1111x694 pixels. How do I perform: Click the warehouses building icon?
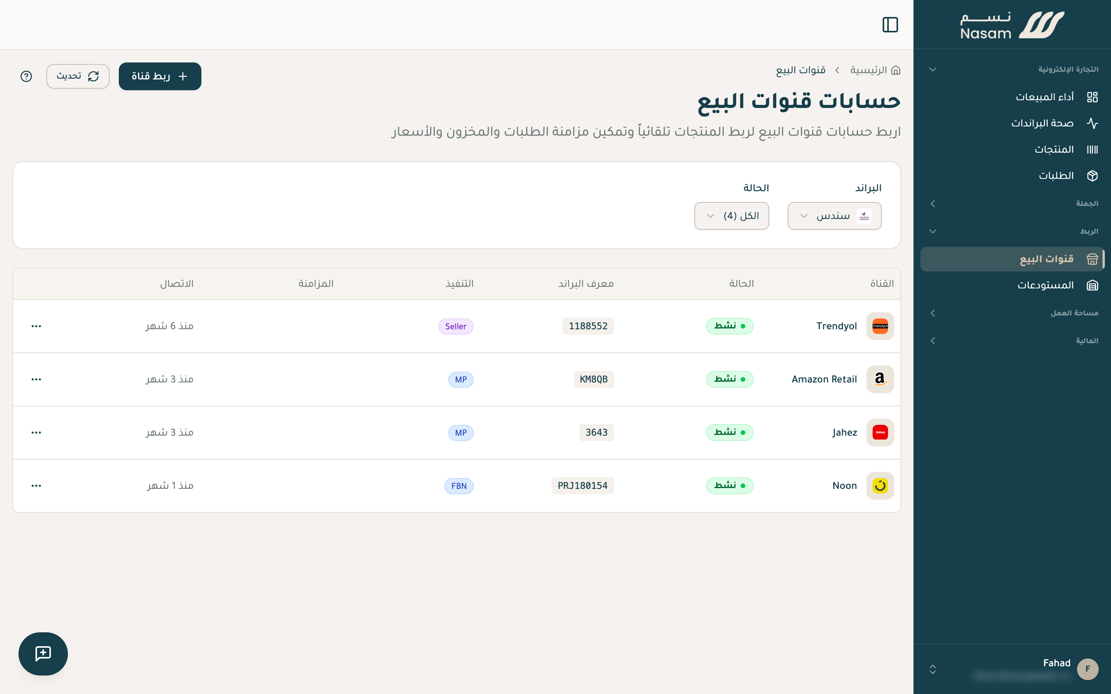[1092, 285]
